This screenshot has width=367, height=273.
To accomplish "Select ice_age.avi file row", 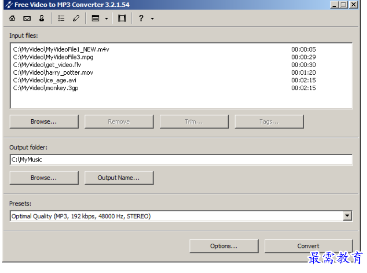I will pos(45,80).
